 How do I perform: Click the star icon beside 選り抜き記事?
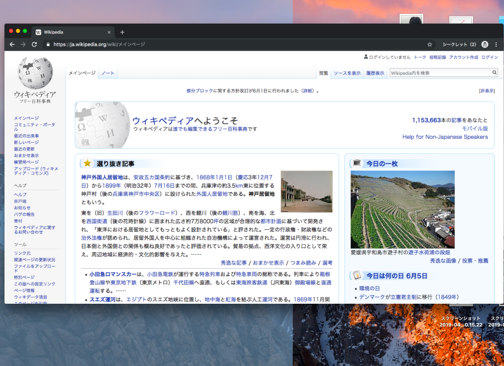point(87,163)
